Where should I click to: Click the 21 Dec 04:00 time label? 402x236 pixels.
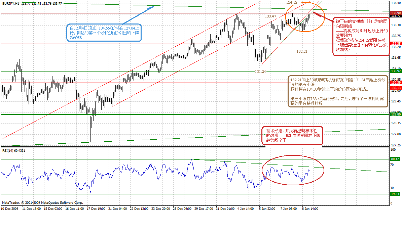pos(117,208)
